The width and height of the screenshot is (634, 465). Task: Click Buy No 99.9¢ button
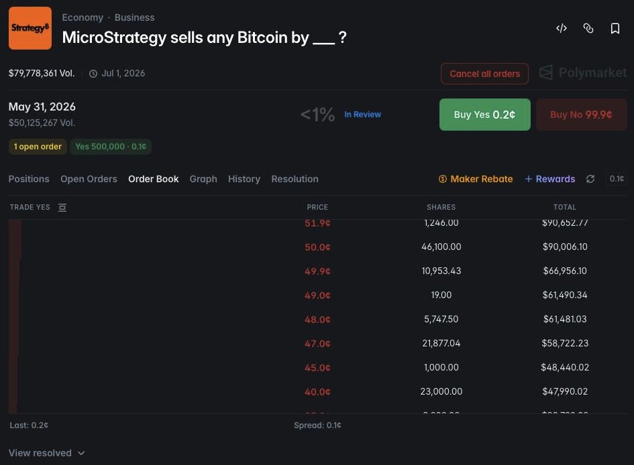582,115
